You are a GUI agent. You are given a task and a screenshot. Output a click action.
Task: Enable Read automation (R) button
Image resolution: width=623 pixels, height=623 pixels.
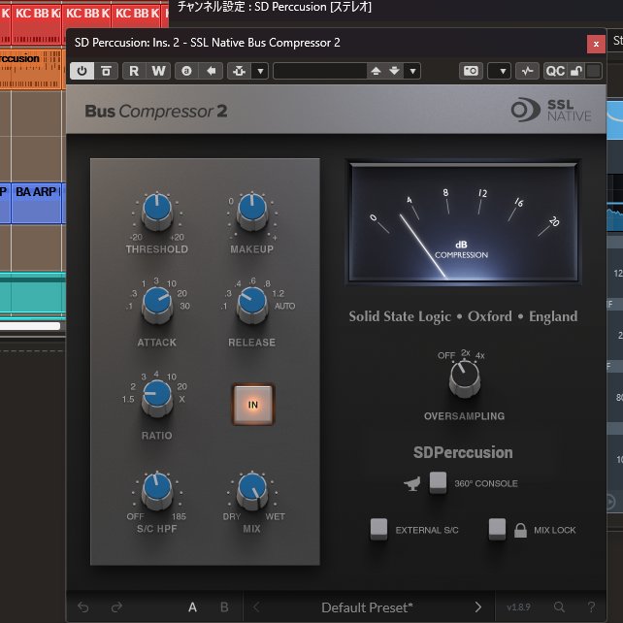(x=134, y=71)
